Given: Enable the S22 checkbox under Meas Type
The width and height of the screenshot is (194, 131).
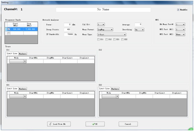Looking at the screenshot, I should (122, 40).
